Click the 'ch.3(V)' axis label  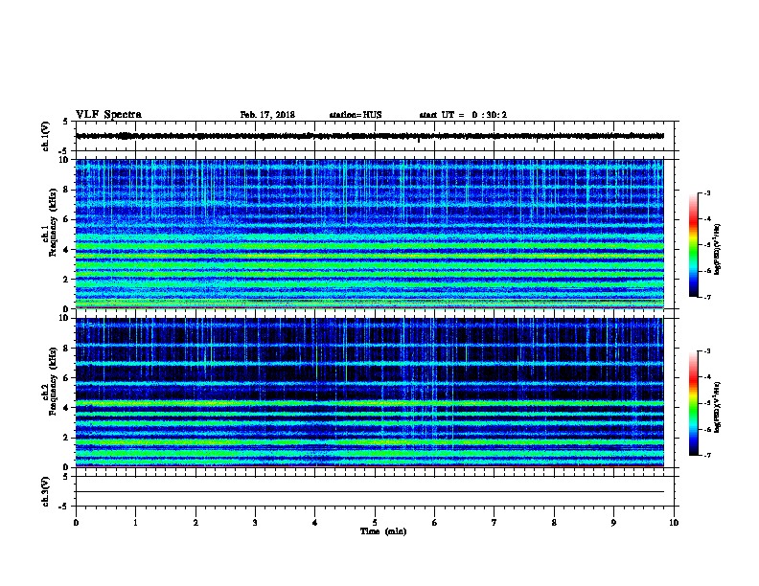(x=45, y=491)
